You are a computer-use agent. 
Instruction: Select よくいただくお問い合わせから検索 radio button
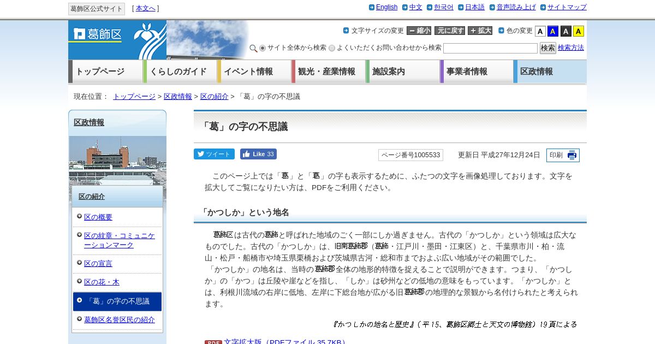point(332,48)
